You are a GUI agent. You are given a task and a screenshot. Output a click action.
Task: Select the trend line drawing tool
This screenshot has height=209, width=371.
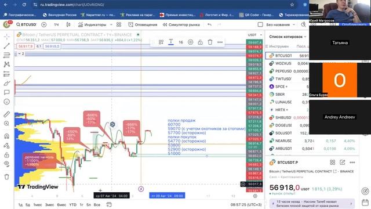coord(6,46)
